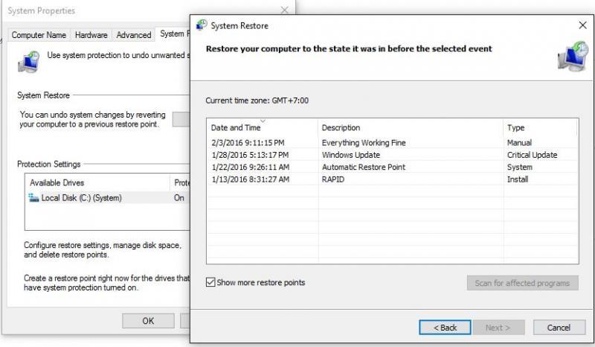Click OK in System Properties window
This screenshot has height=347, width=595.
point(148,321)
